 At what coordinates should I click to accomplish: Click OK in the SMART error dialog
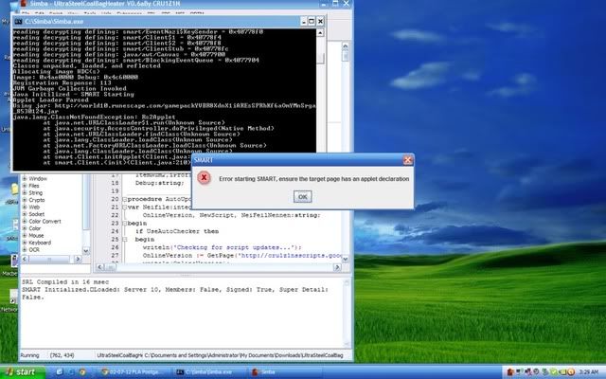tap(301, 196)
